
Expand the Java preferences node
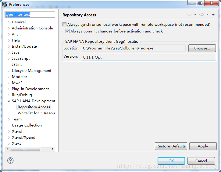pos(9,52)
